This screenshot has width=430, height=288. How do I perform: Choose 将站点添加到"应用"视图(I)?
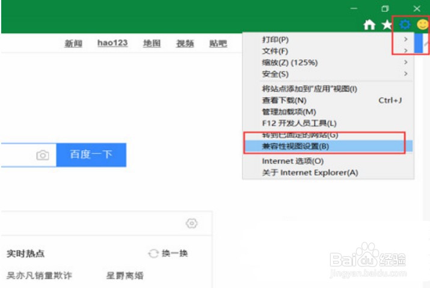coord(328,89)
